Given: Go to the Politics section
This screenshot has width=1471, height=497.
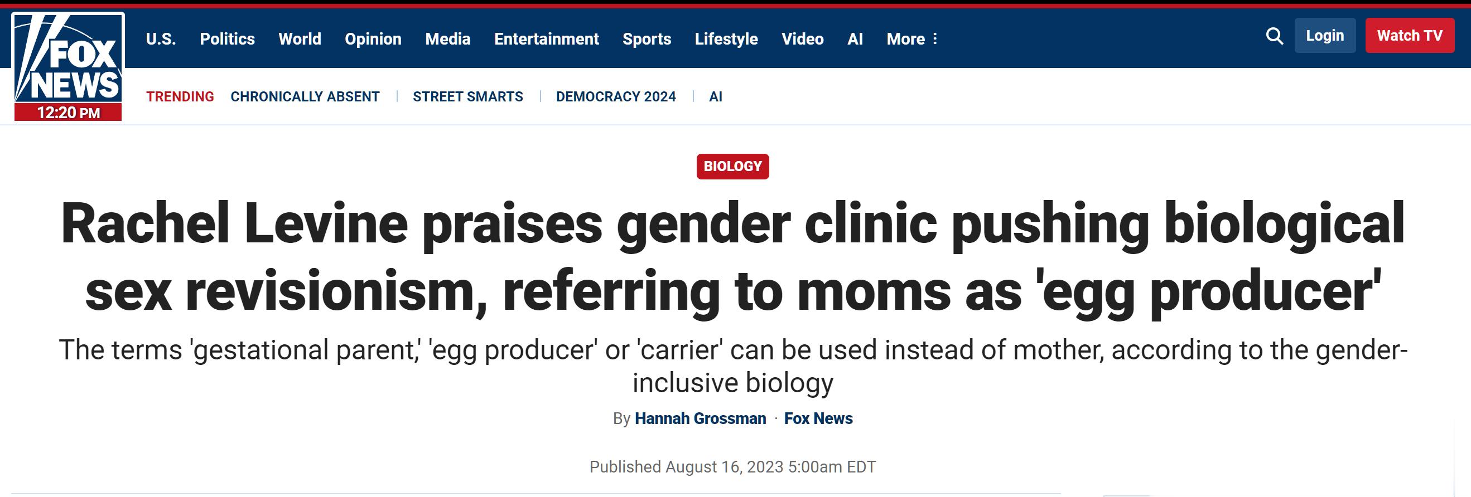Looking at the screenshot, I should pos(227,39).
